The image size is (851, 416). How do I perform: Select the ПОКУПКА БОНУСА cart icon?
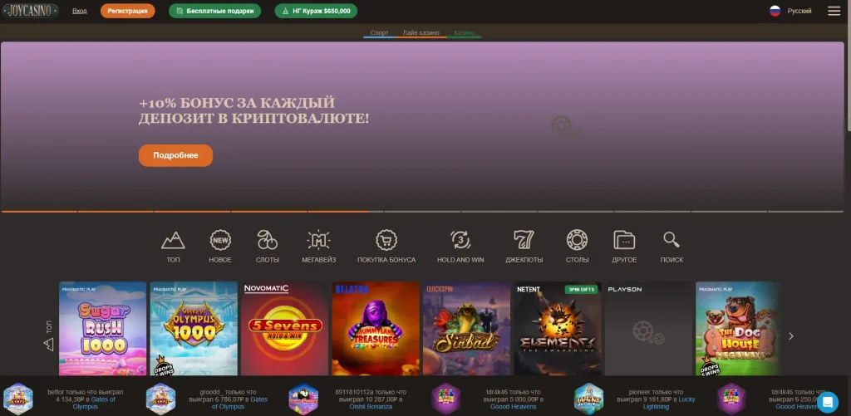386,240
